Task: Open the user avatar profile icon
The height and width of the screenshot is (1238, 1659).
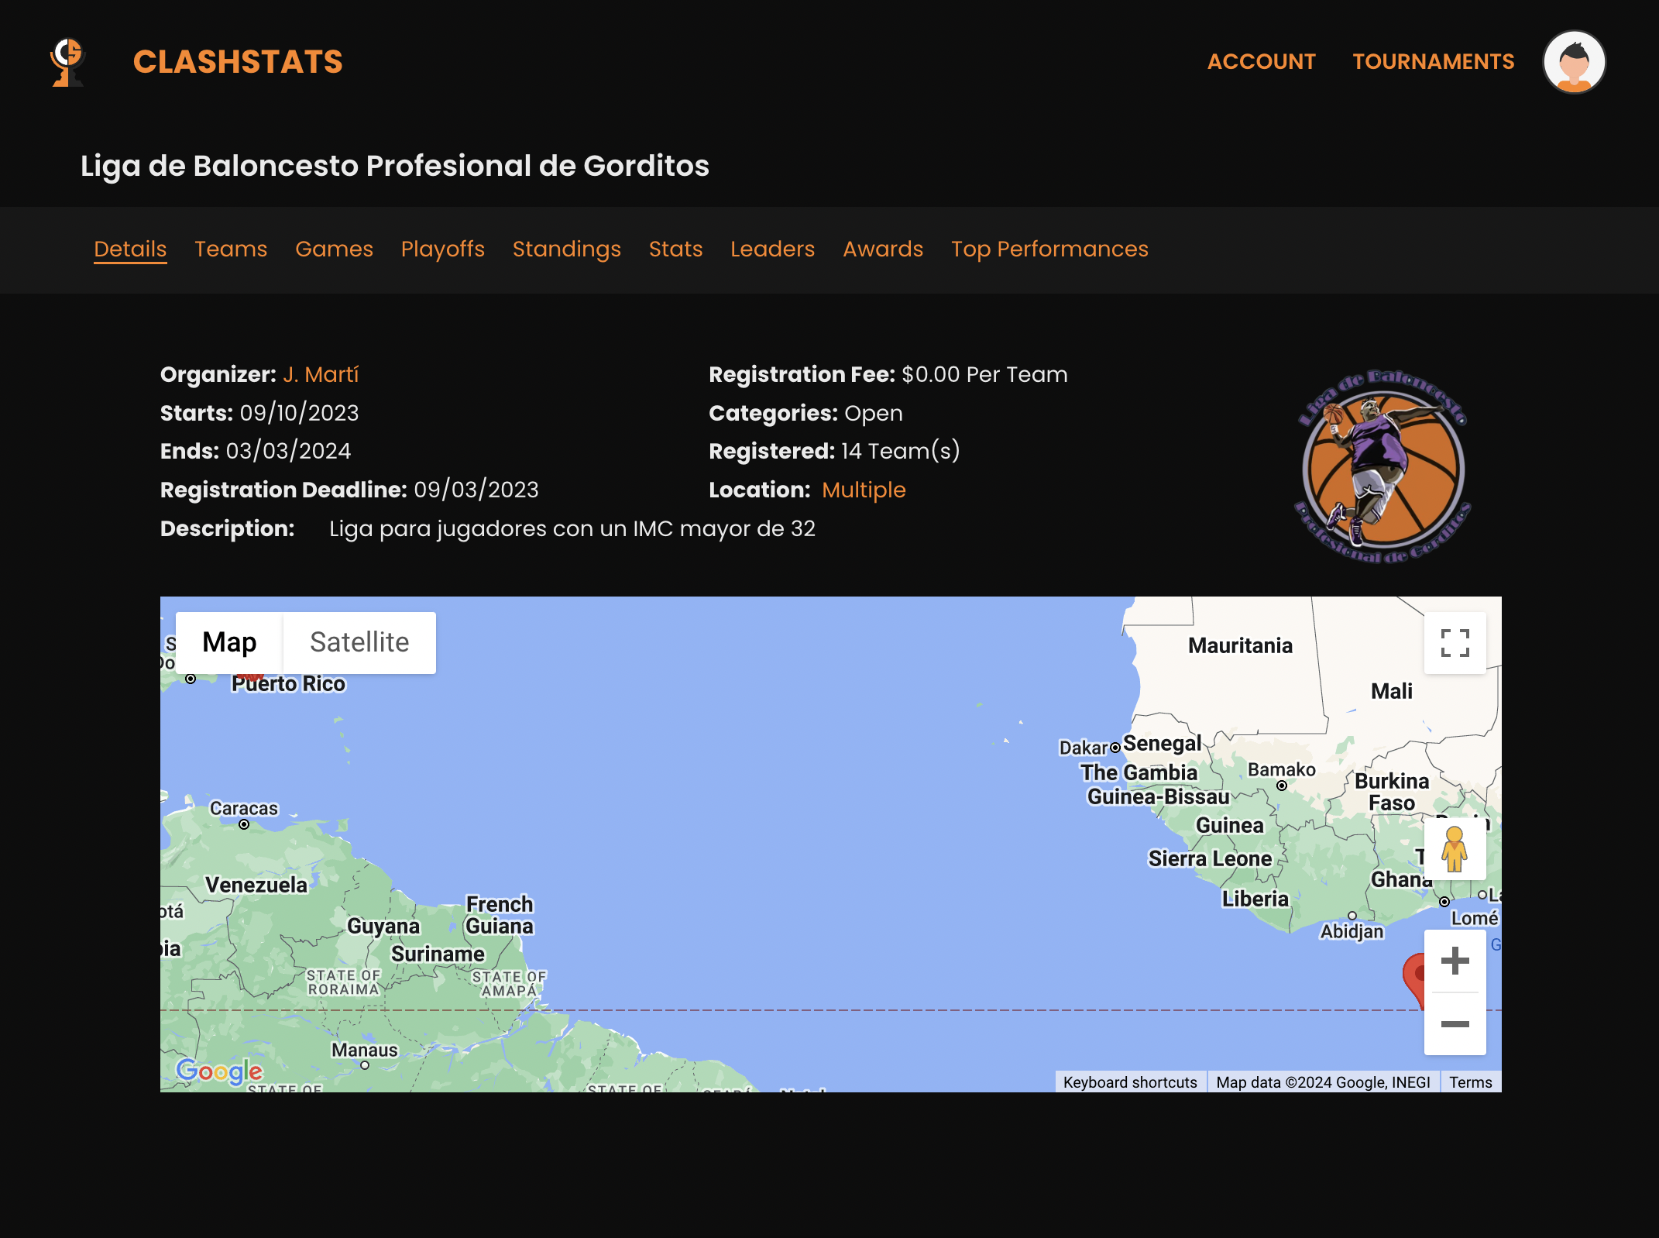Action: point(1574,62)
